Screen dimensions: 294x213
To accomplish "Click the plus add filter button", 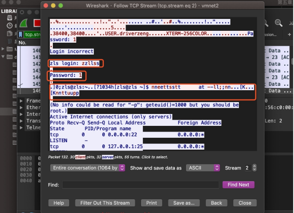I will [x=289, y=34].
